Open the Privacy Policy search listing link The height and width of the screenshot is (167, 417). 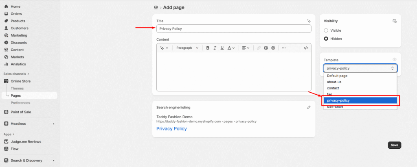point(171,128)
